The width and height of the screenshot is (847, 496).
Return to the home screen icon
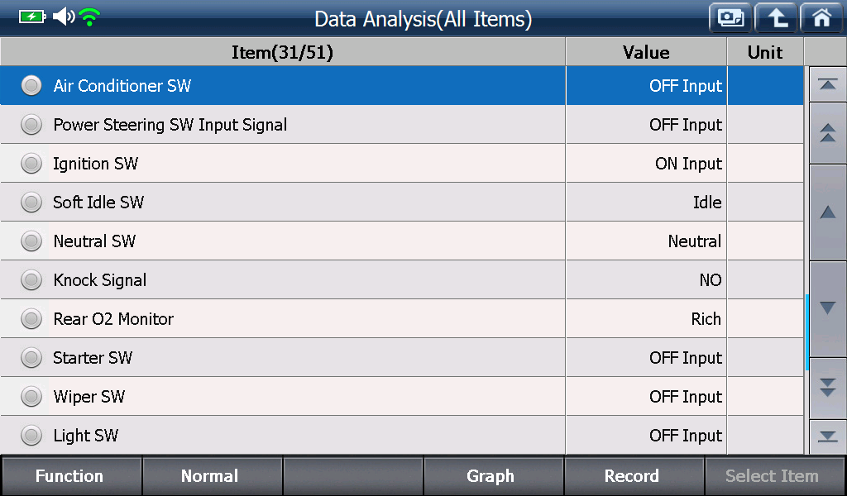(x=821, y=18)
